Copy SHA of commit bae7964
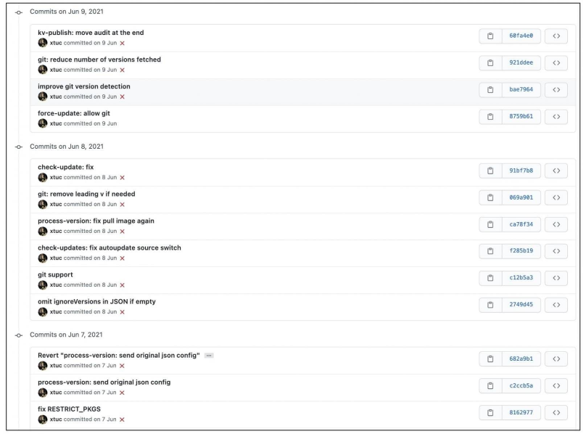The width and height of the screenshot is (586, 434). [490, 89]
